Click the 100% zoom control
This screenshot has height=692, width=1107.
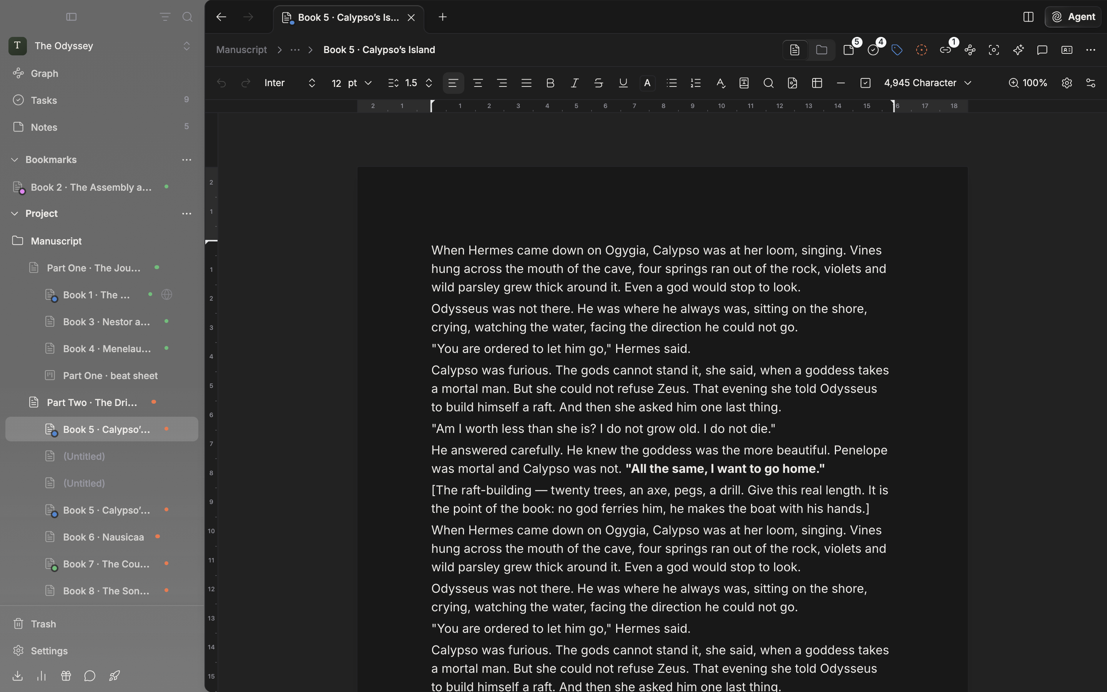click(1027, 83)
